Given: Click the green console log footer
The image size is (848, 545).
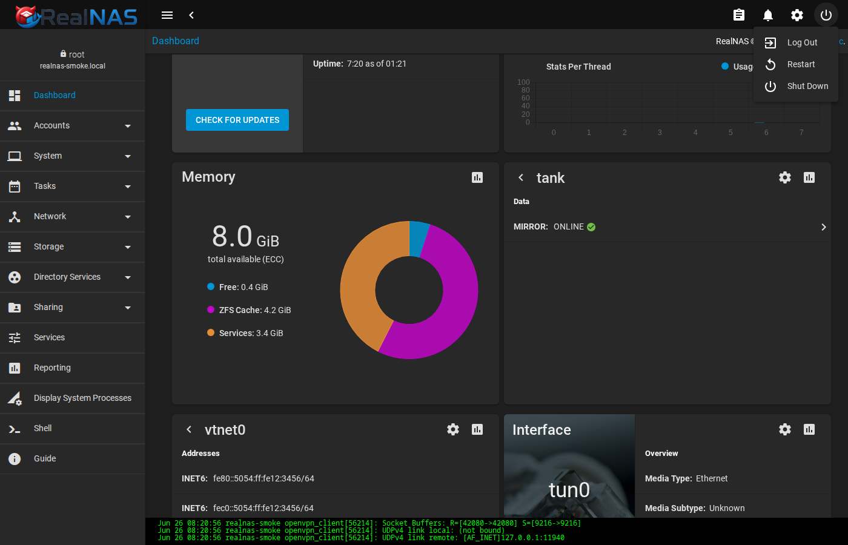Looking at the screenshot, I should 497,531.
